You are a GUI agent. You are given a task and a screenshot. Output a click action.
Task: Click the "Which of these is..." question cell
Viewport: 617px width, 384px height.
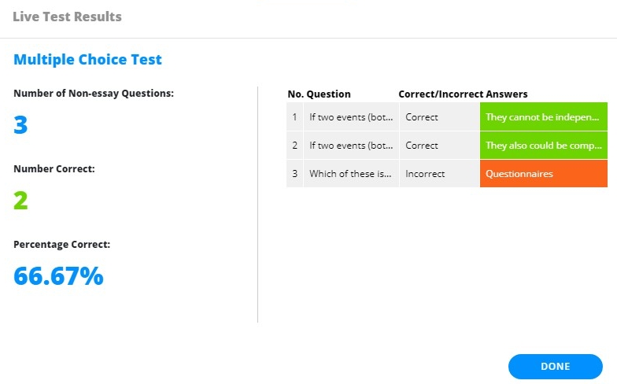point(350,174)
